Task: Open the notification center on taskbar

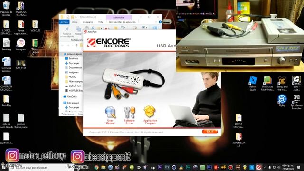Action: (299, 167)
